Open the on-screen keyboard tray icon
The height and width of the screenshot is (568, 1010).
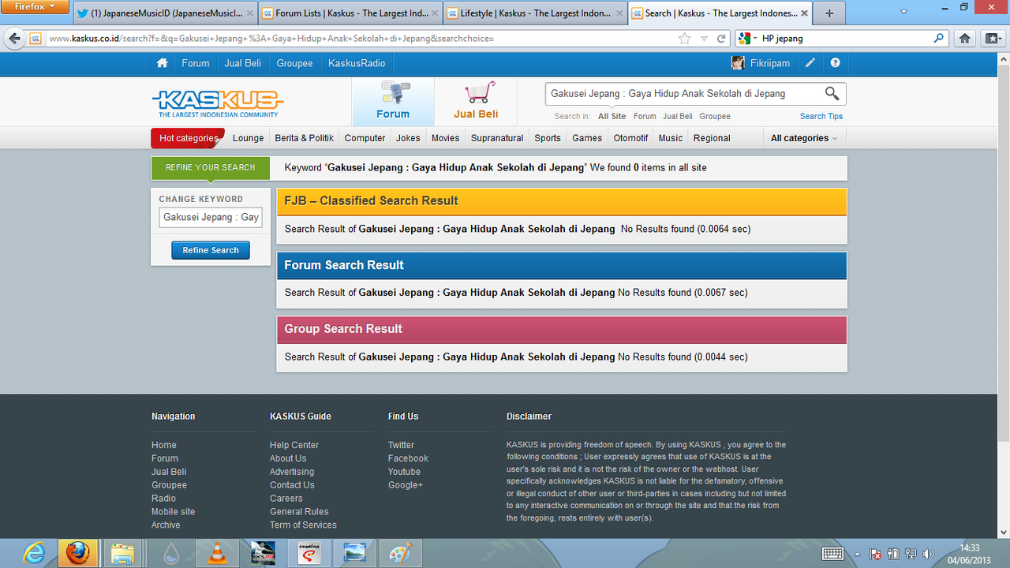click(832, 554)
